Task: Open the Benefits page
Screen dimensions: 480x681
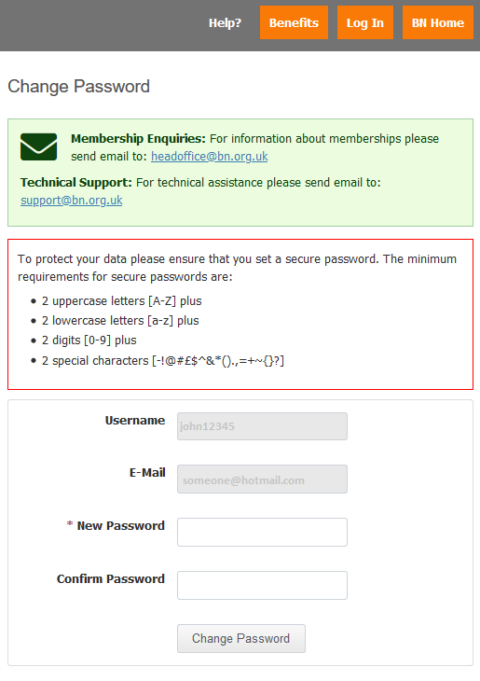Action: 294,22
